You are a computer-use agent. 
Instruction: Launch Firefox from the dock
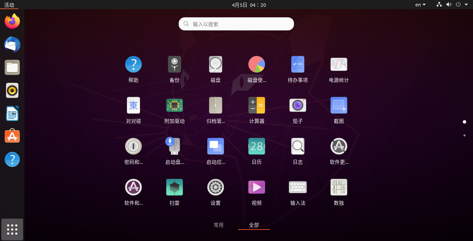click(12, 21)
